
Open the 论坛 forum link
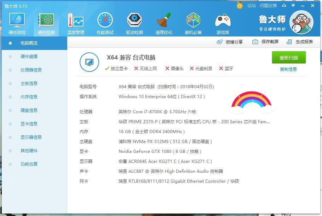click(251, 6)
